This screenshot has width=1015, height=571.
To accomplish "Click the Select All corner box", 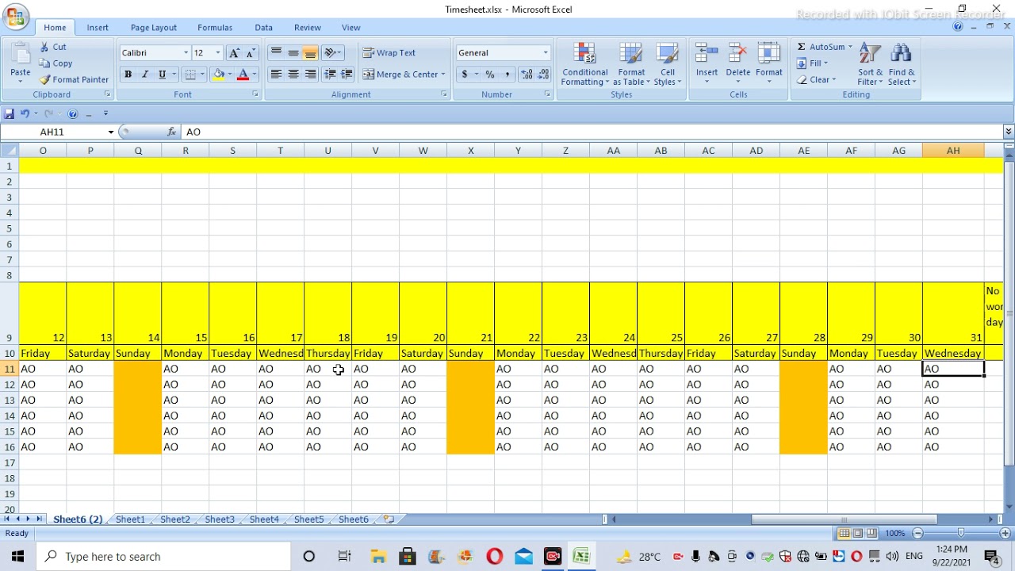I will point(10,151).
